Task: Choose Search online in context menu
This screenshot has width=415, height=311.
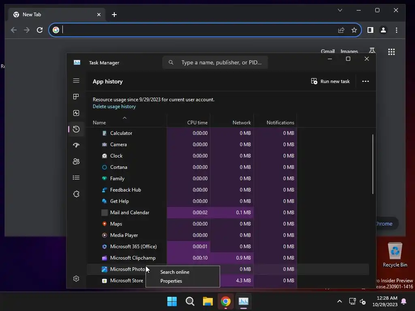Action: [x=175, y=272]
